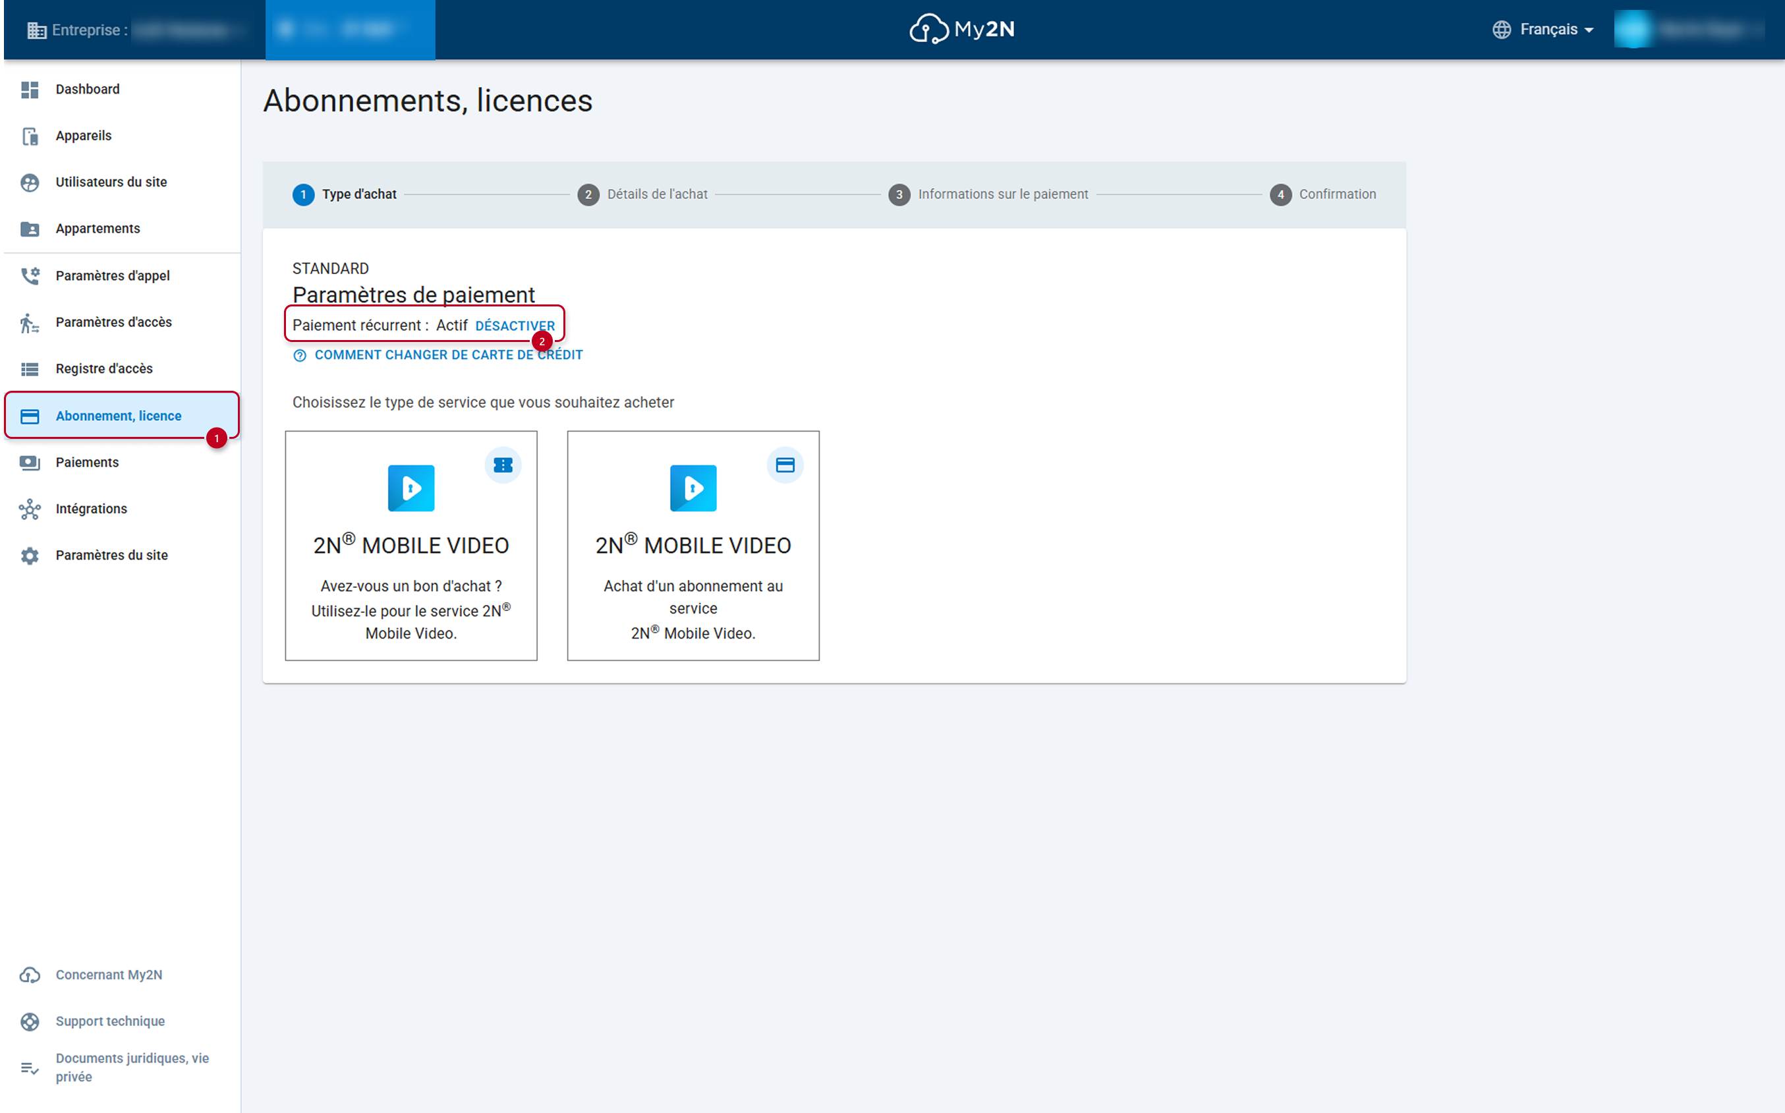Go to Paiements page

(x=121, y=463)
